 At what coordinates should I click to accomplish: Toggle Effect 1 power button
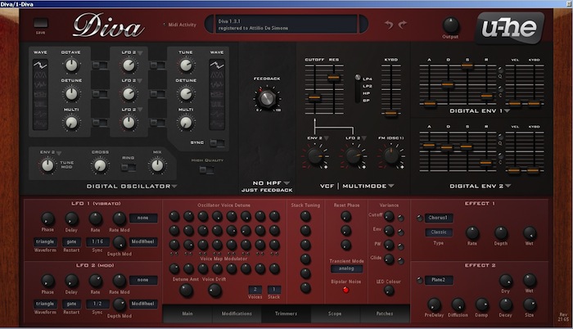[420, 219]
